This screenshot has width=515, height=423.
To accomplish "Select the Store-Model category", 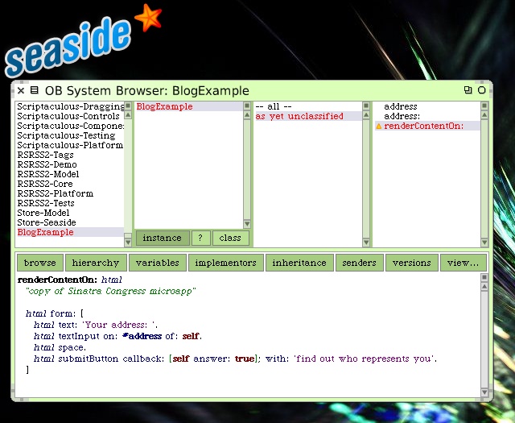I will click(70, 213).
